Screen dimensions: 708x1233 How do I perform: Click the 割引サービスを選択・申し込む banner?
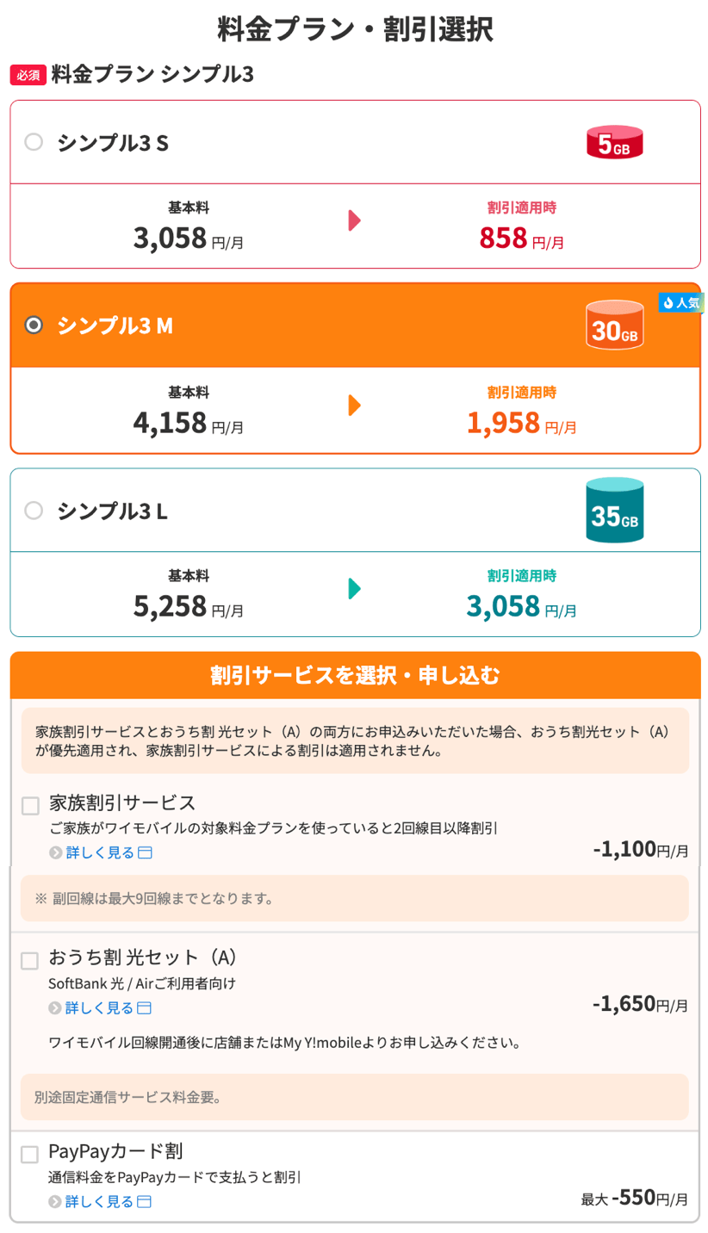[x=354, y=676]
